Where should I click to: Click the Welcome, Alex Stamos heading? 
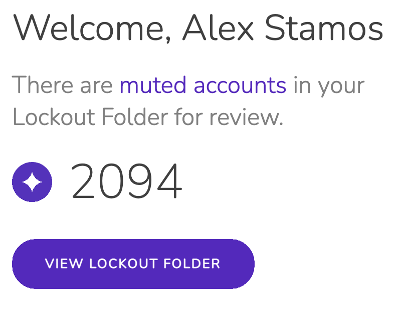pos(198,28)
